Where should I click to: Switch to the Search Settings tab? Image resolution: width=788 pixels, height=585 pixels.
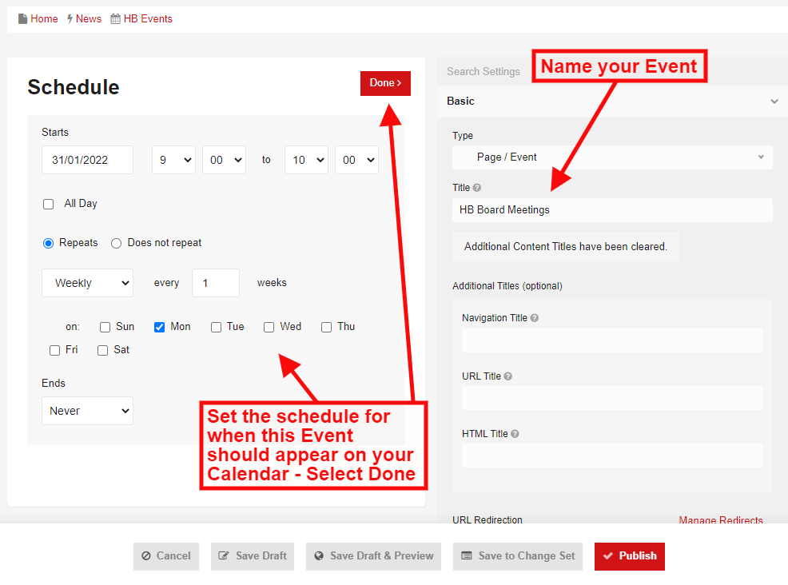(483, 71)
